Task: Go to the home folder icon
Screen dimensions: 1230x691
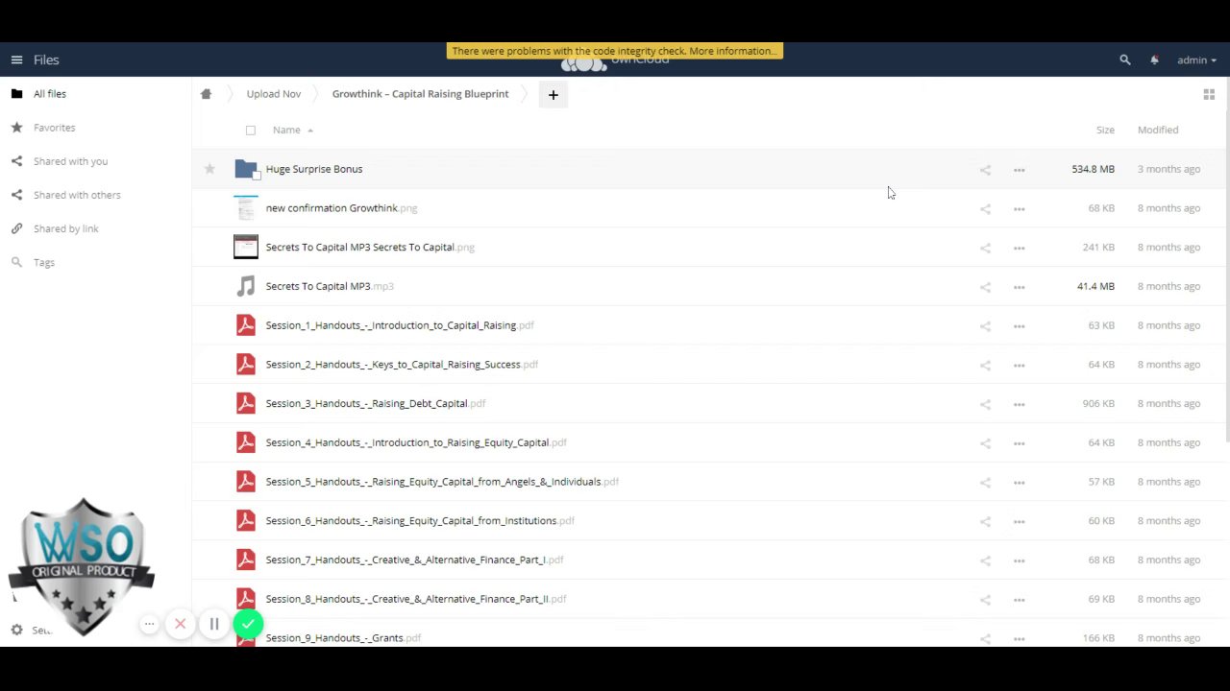Action: [x=206, y=94]
